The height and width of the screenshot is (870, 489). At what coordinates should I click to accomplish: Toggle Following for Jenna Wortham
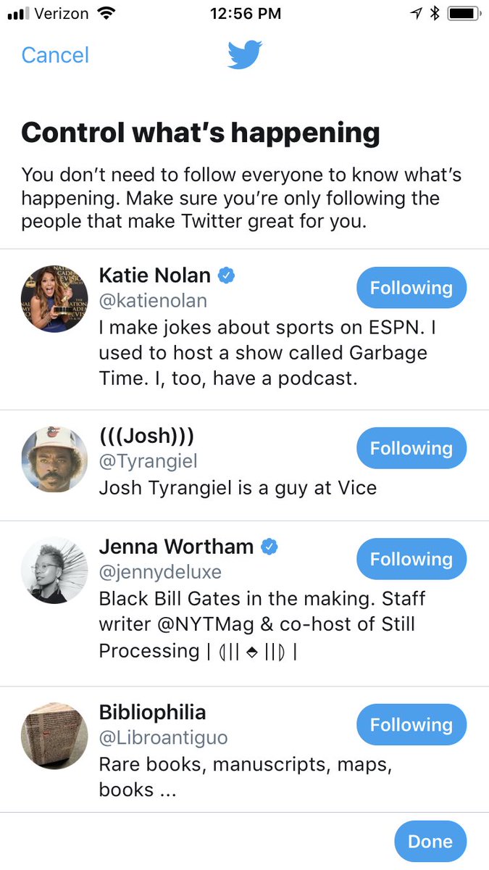coord(411,559)
